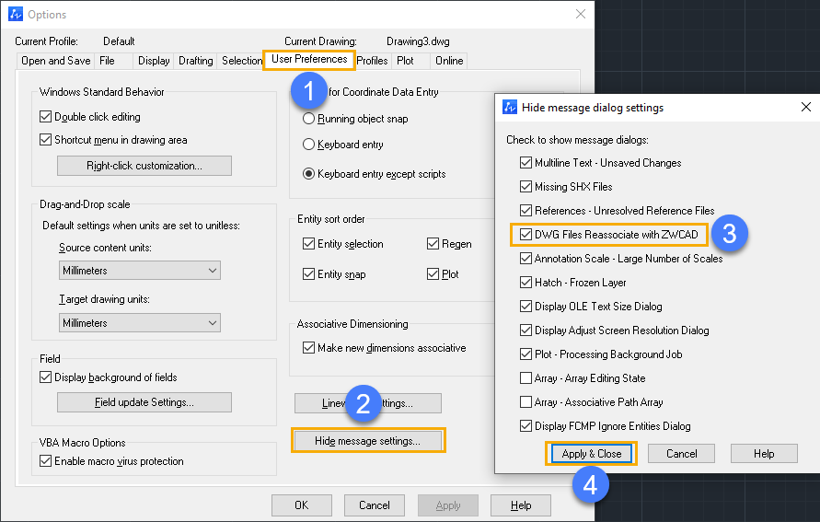
Task: Toggle Plot - Processing Background Job
Action: click(526, 354)
